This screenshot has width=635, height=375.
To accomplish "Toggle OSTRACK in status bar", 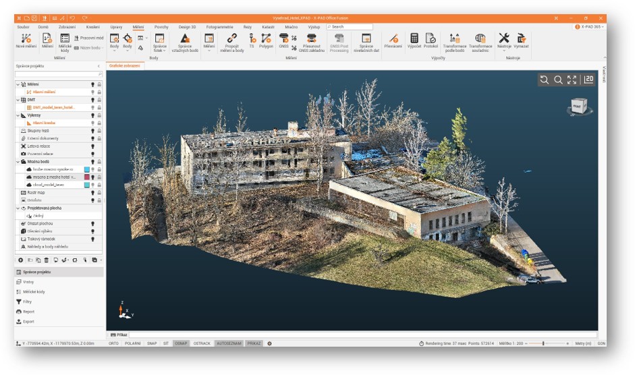I will click(202, 343).
